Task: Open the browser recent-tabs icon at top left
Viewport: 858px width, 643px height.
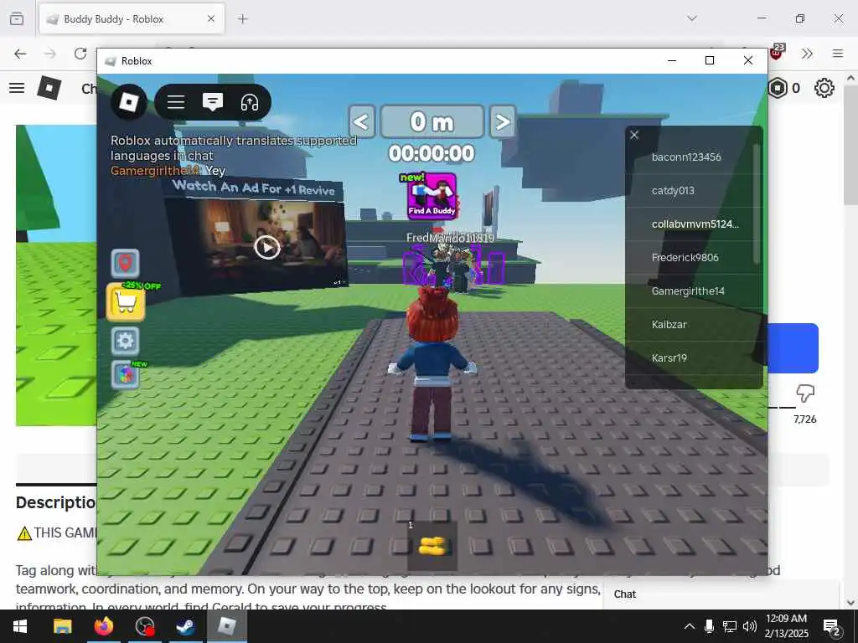Action: click(x=17, y=19)
